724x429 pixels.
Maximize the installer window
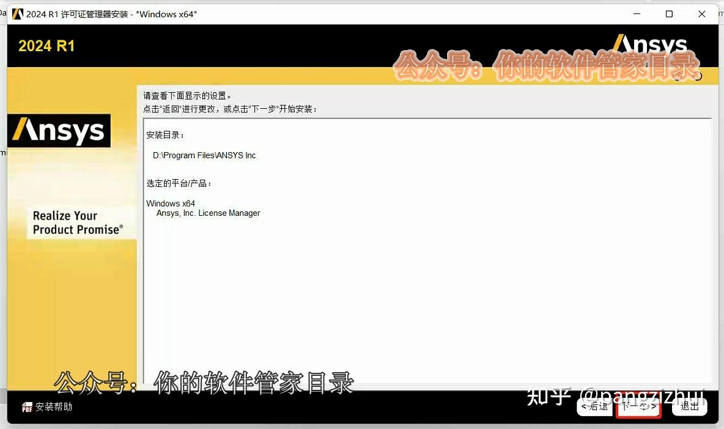(x=670, y=13)
